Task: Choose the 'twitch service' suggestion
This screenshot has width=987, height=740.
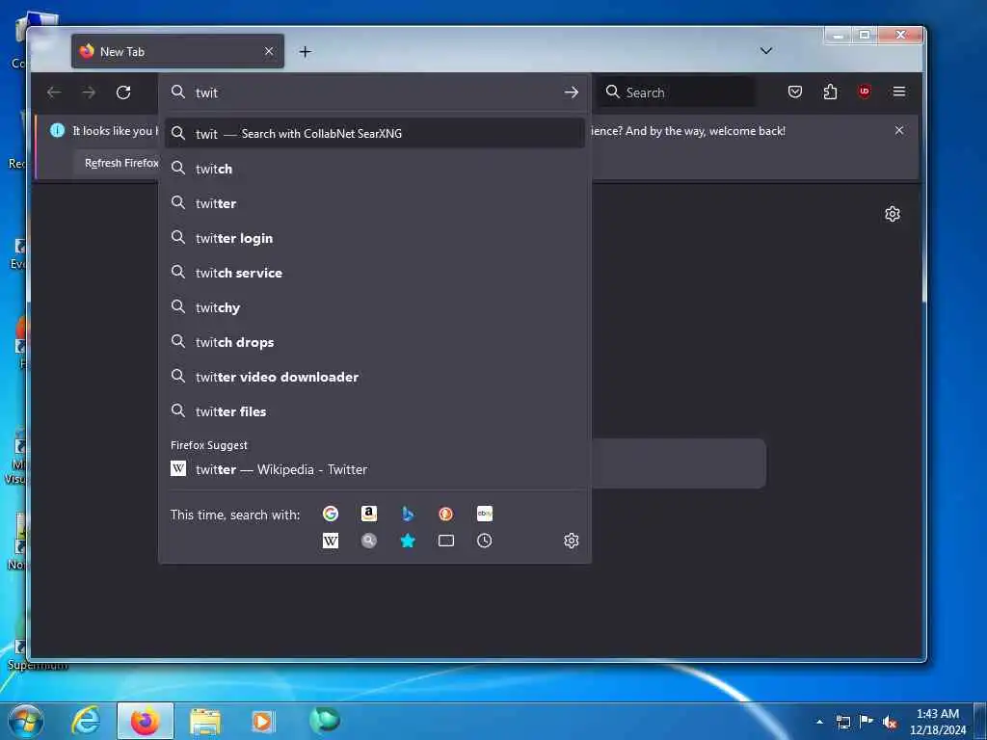Action: 375,273
